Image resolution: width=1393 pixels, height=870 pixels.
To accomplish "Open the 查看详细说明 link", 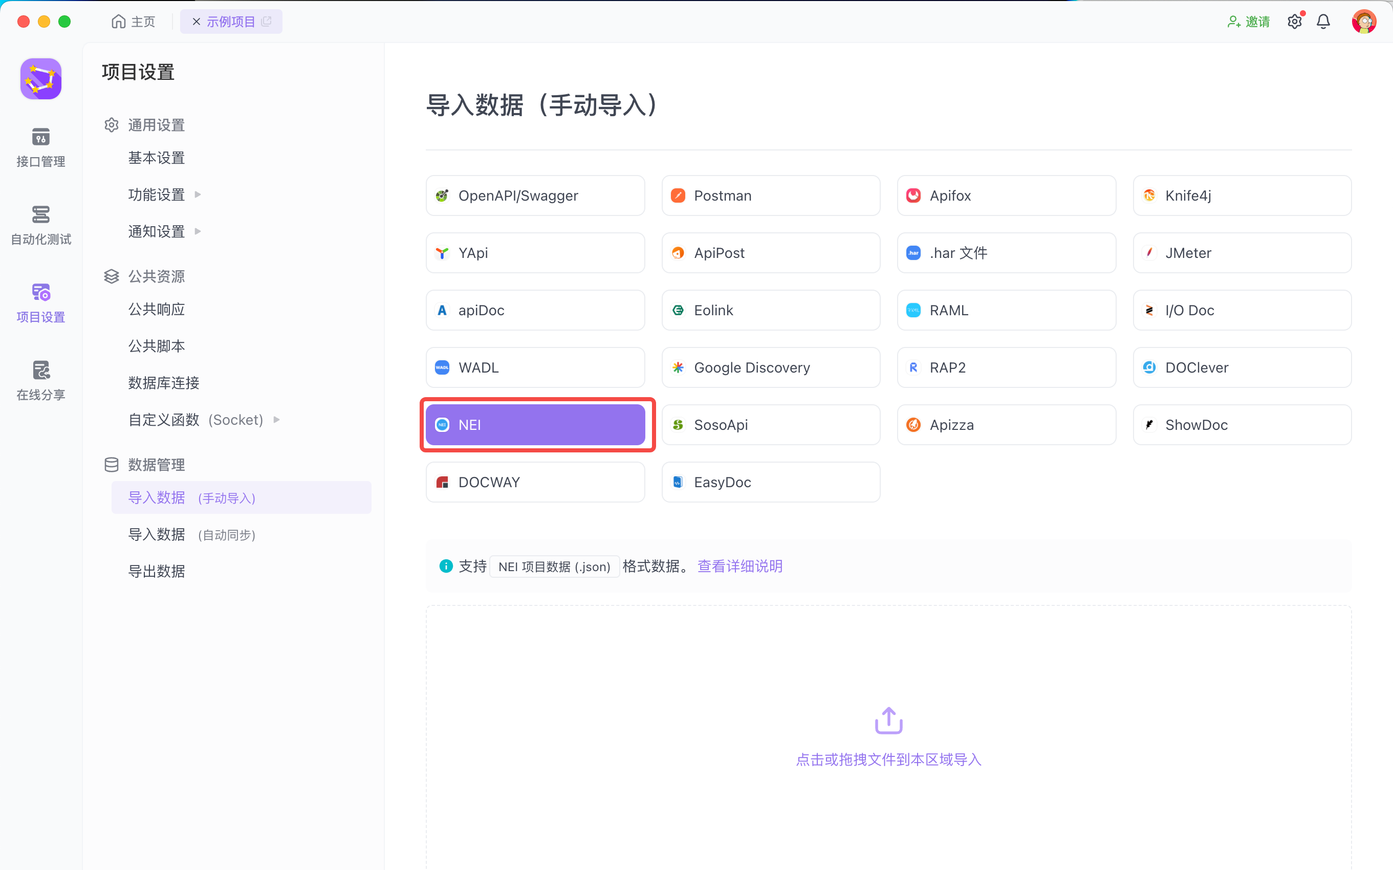I will (x=739, y=566).
